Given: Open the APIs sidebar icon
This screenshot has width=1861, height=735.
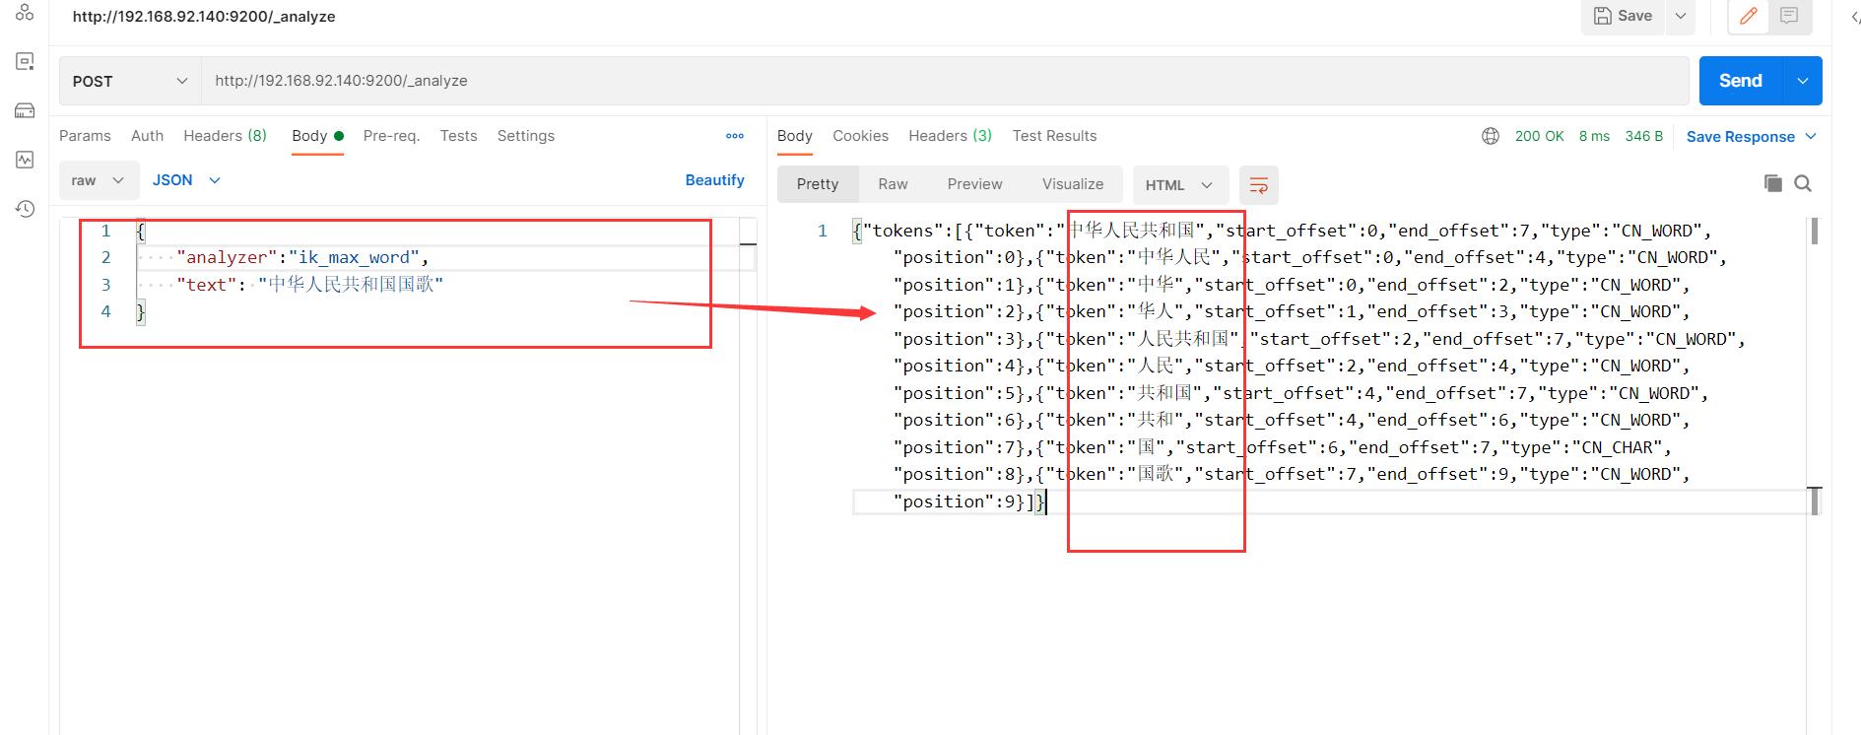Looking at the screenshot, I should pos(25,61).
